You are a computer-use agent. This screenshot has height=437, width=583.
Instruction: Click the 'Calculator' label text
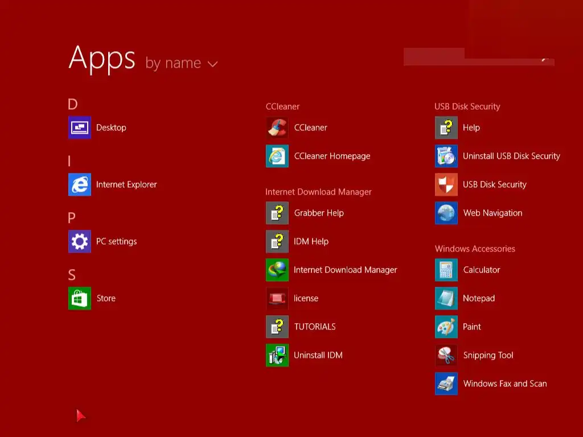coord(482,270)
